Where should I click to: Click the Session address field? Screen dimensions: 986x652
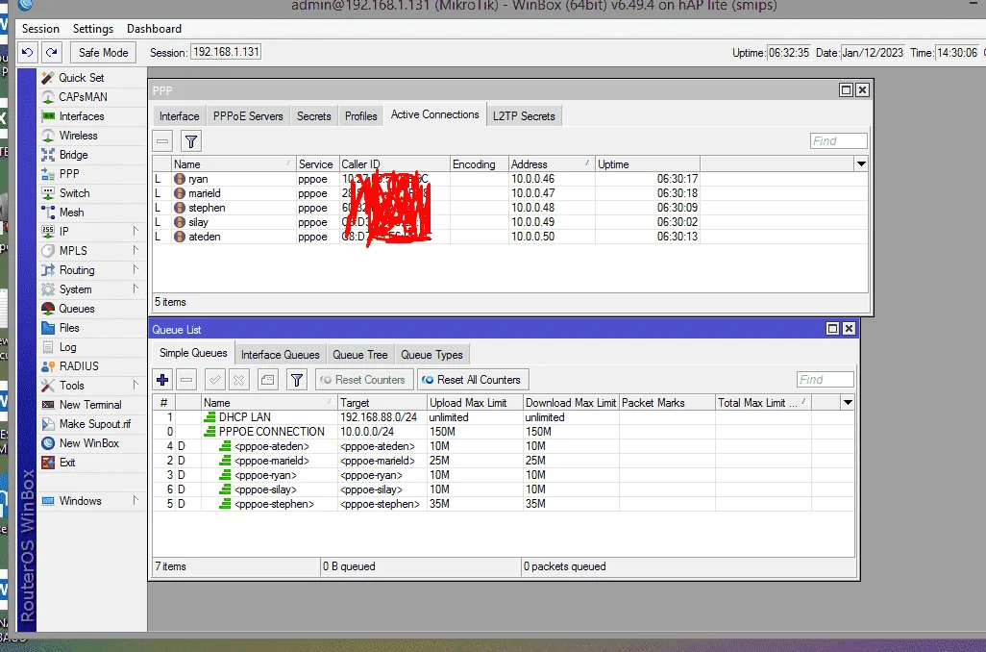[226, 52]
